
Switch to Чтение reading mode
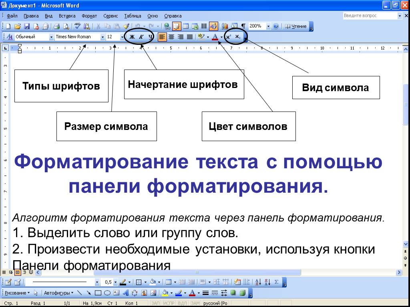[295, 26]
